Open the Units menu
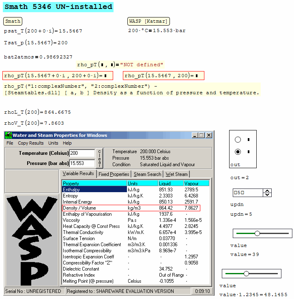Screen dimensions: 294x299 coord(53,143)
